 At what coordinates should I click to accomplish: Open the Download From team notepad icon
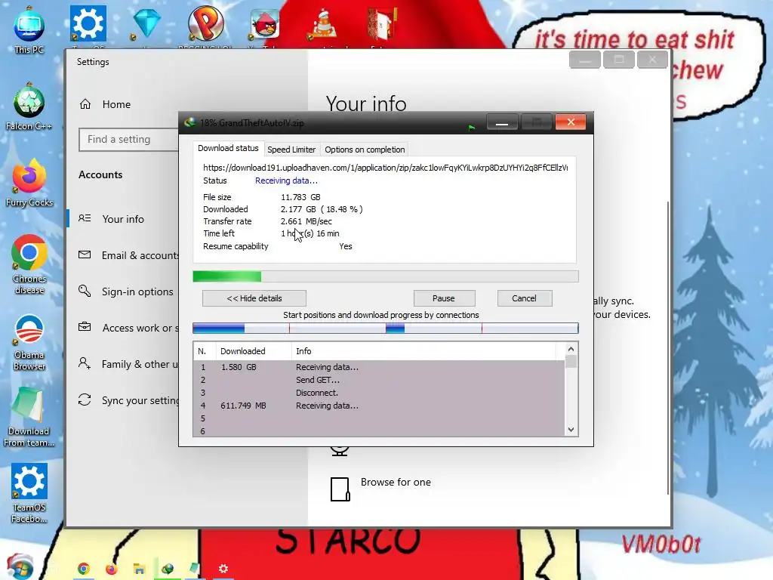click(29, 418)
